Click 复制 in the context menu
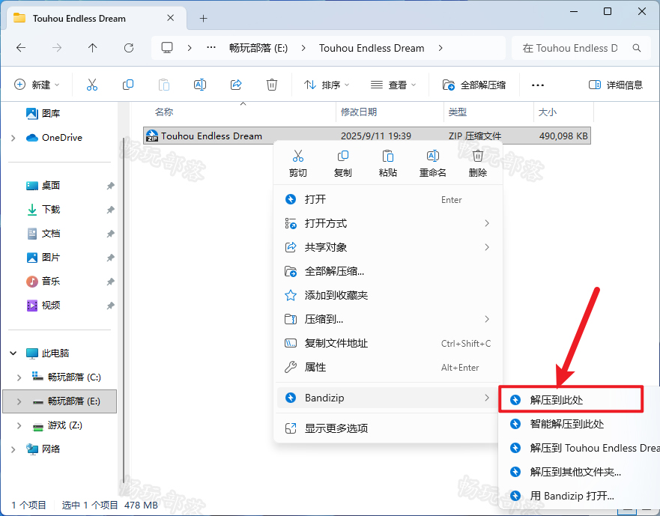This screenshot has width=660, height=516. (342, 163)
